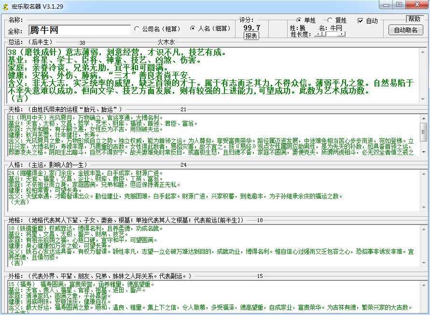Screen dimensions: 430x315
Task: Choose the 复姓 radio button
Action: [330, 20]
